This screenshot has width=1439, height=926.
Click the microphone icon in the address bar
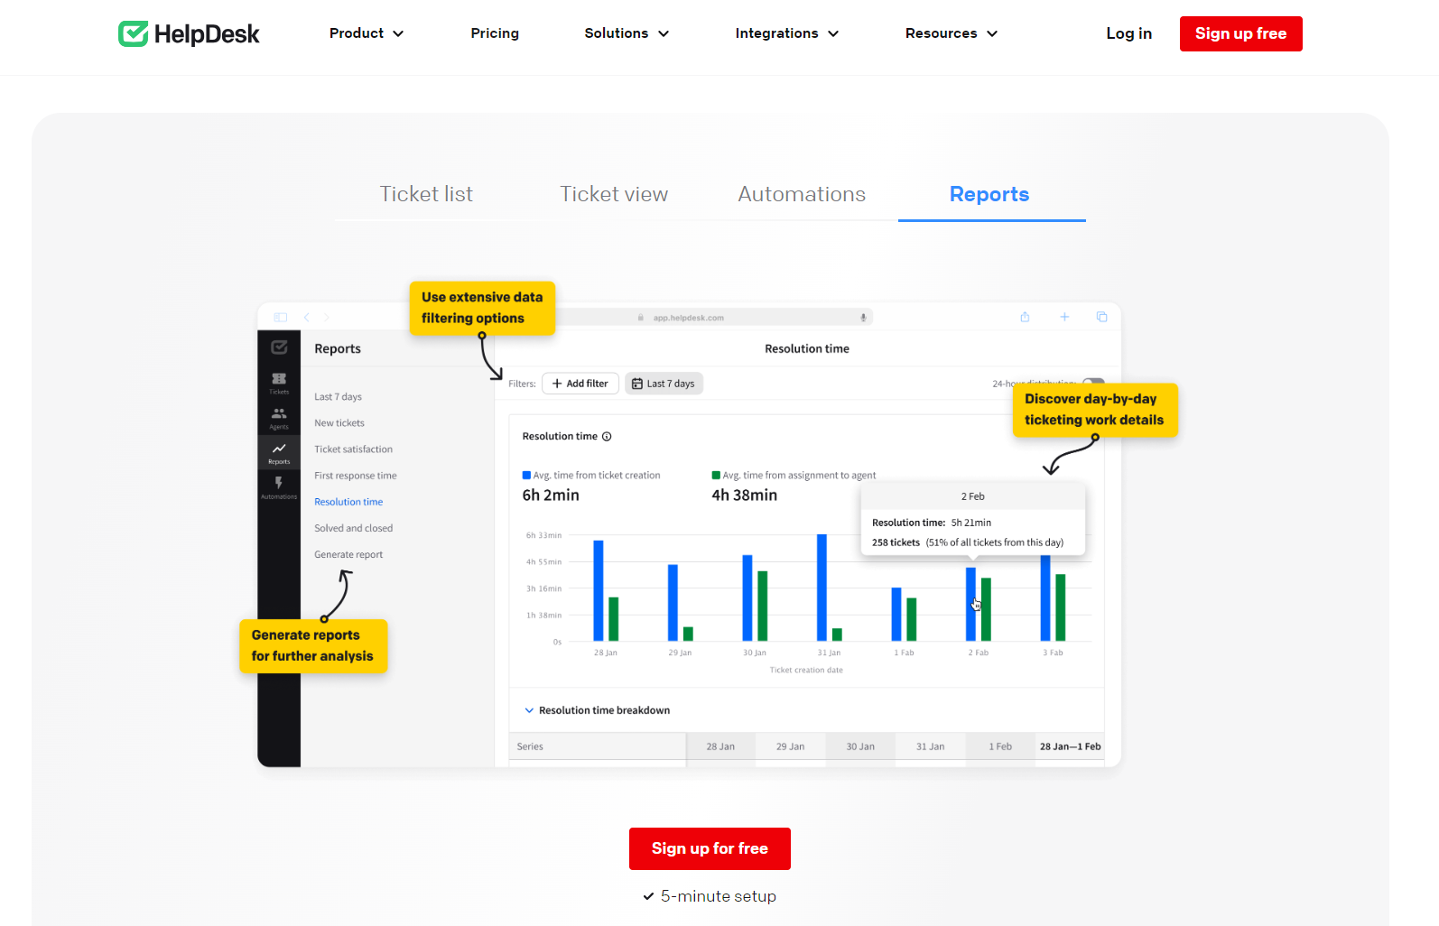(x=863, y=318)
